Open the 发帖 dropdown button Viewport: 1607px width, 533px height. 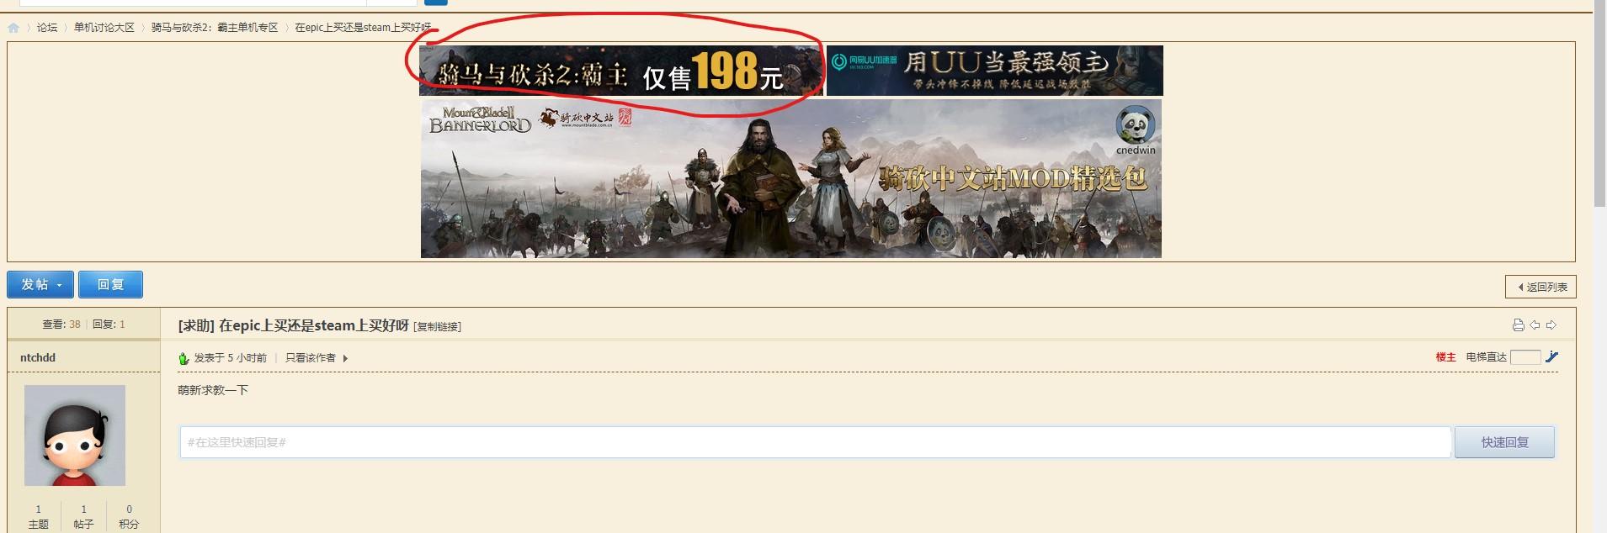tap(40, 284)
